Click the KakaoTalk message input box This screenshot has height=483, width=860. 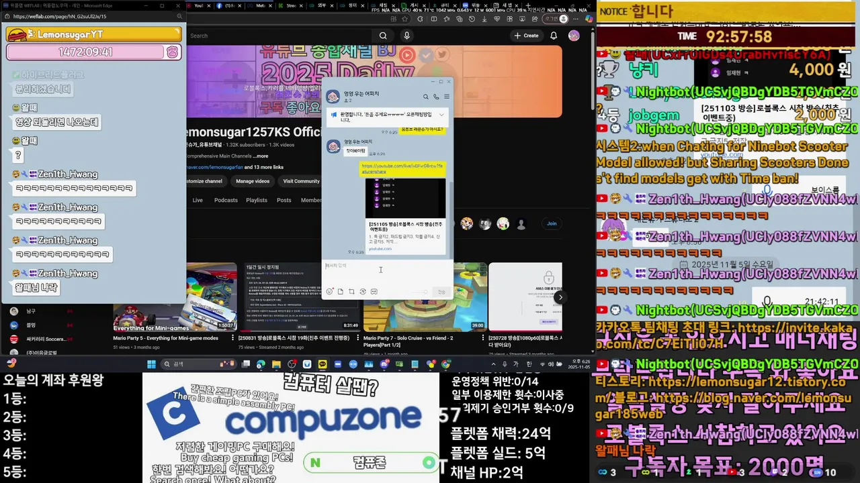(388, 272)
